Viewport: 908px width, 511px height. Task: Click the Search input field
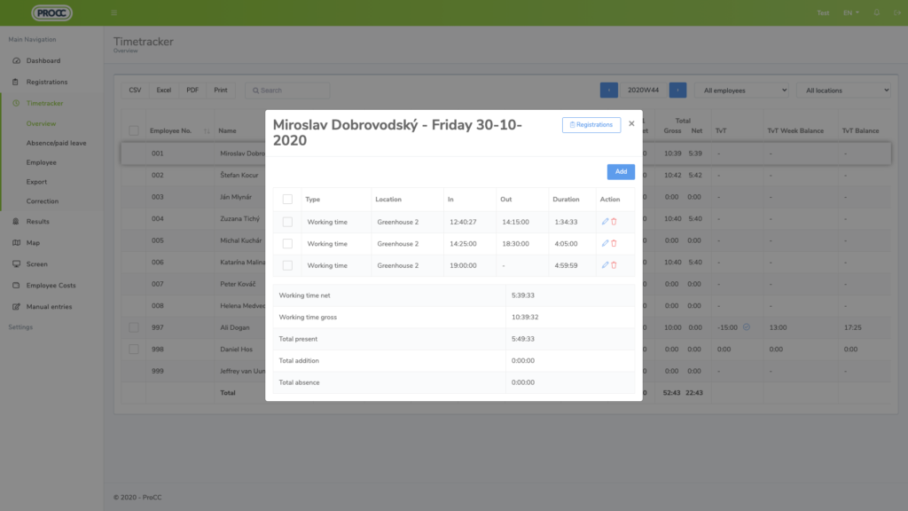point(287,90)
